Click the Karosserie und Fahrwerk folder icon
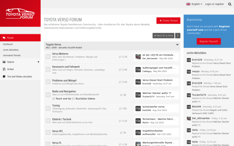This screenshot has width=234, height=146. (x=48, y=70)
